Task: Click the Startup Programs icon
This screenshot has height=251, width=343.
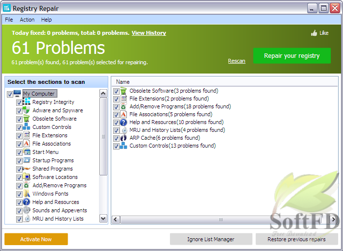Action: 26,160
